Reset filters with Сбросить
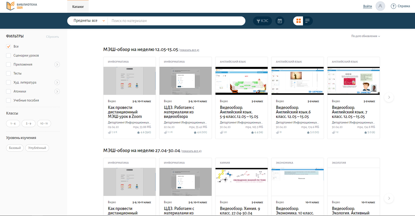 coord(53,37)
